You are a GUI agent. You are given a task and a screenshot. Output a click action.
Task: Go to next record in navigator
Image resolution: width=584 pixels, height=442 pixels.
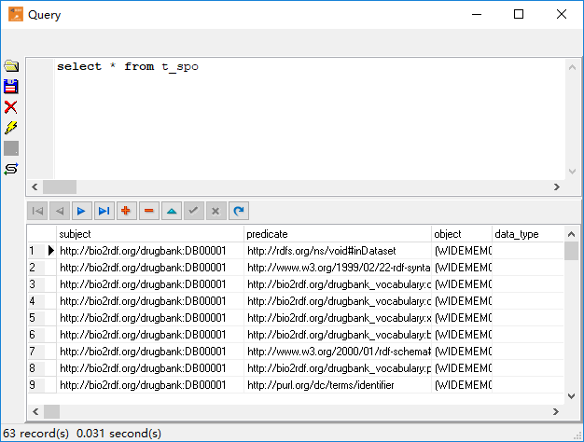click(x=82, y=211)
